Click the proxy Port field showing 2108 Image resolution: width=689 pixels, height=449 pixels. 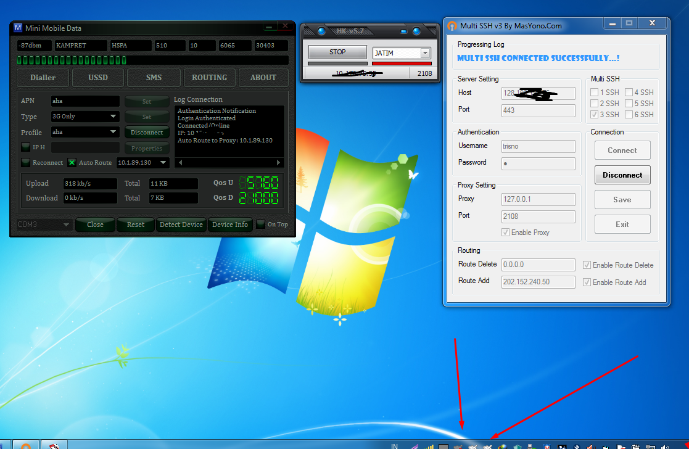(538, 216)
